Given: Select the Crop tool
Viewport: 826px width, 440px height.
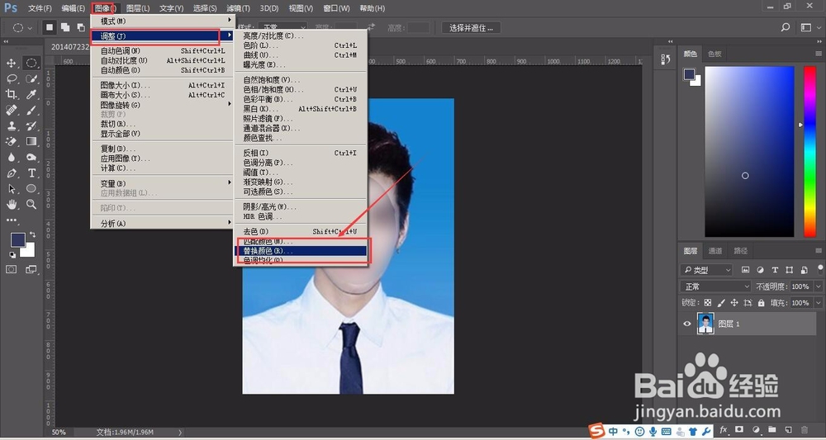Looking at the screenshot, I should [11, 94].
